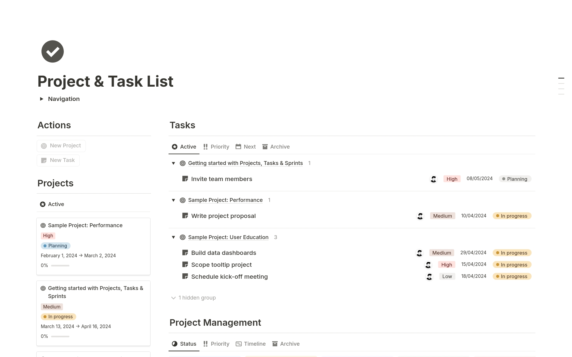Click the target icon beside "Sample Project: User Education"
This screenshot has width=572, height=357.
pos(182,237)
